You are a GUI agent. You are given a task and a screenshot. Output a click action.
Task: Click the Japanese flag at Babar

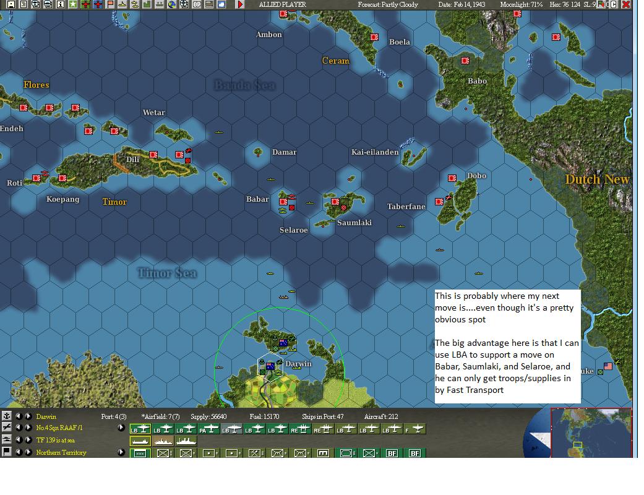click(283, 202)
